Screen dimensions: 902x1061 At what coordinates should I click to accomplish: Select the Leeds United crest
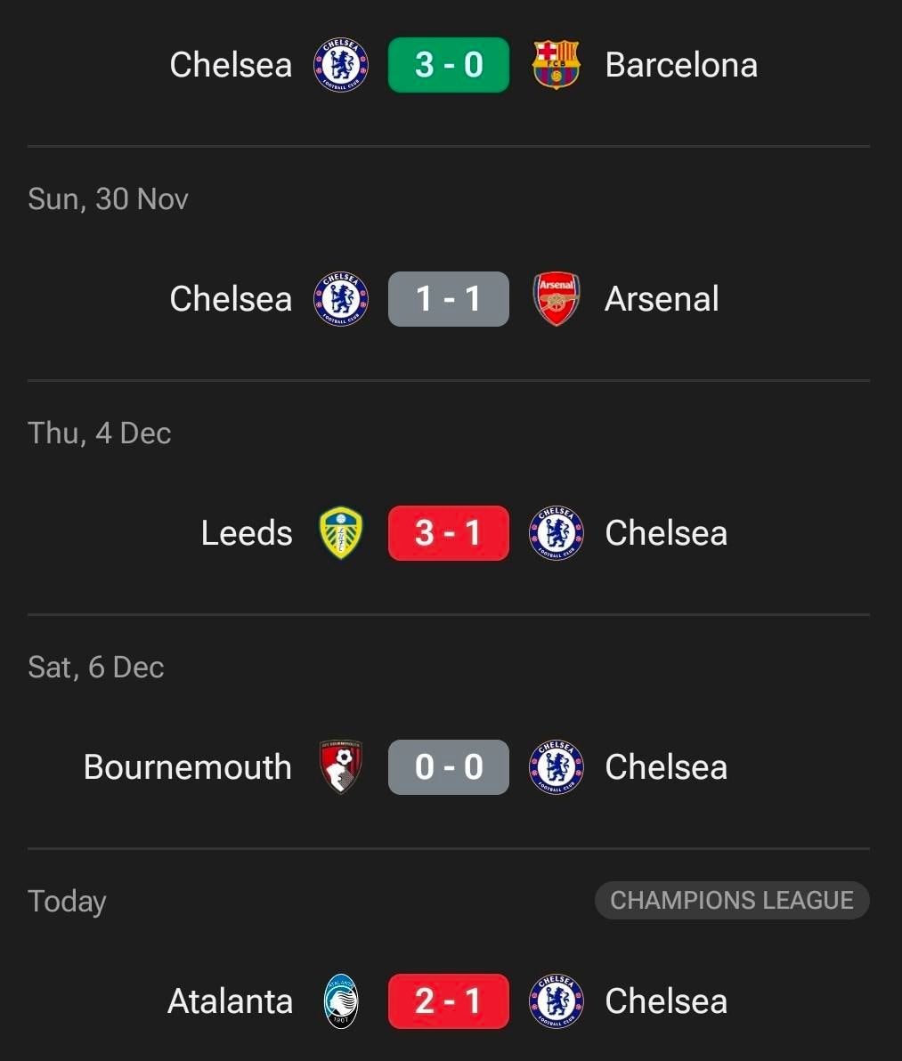341,533
